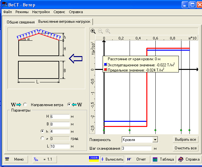
Task: Click the Вычислить button
Action: coord(112,159)
